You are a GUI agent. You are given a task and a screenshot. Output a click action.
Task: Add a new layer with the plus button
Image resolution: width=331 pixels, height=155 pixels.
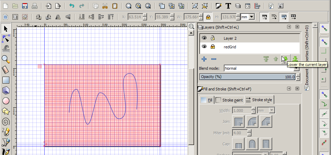(204, 59)
